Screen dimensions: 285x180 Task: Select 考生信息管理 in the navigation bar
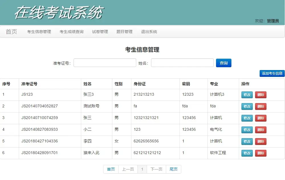[39, 32]
